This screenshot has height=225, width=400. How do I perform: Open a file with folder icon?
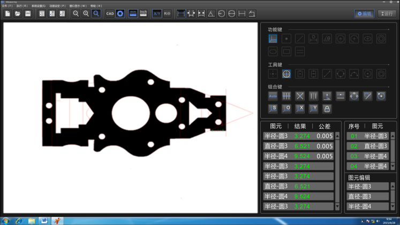point(18,14)
